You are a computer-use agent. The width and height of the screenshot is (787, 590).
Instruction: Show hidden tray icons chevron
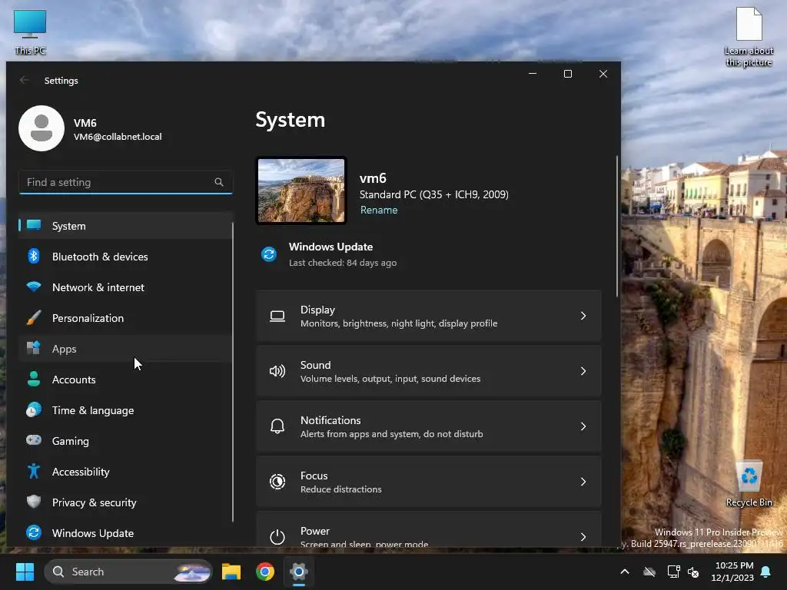pyautogui.click(x=625, y=572)
